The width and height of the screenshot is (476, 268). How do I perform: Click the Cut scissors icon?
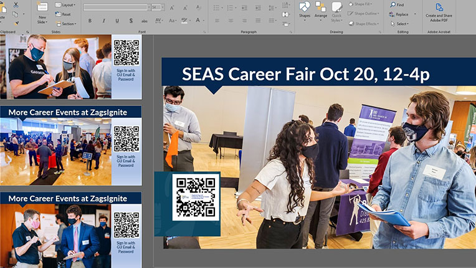coord(15,4)
